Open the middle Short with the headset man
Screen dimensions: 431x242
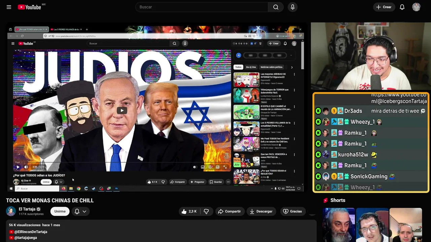[372, 225]
